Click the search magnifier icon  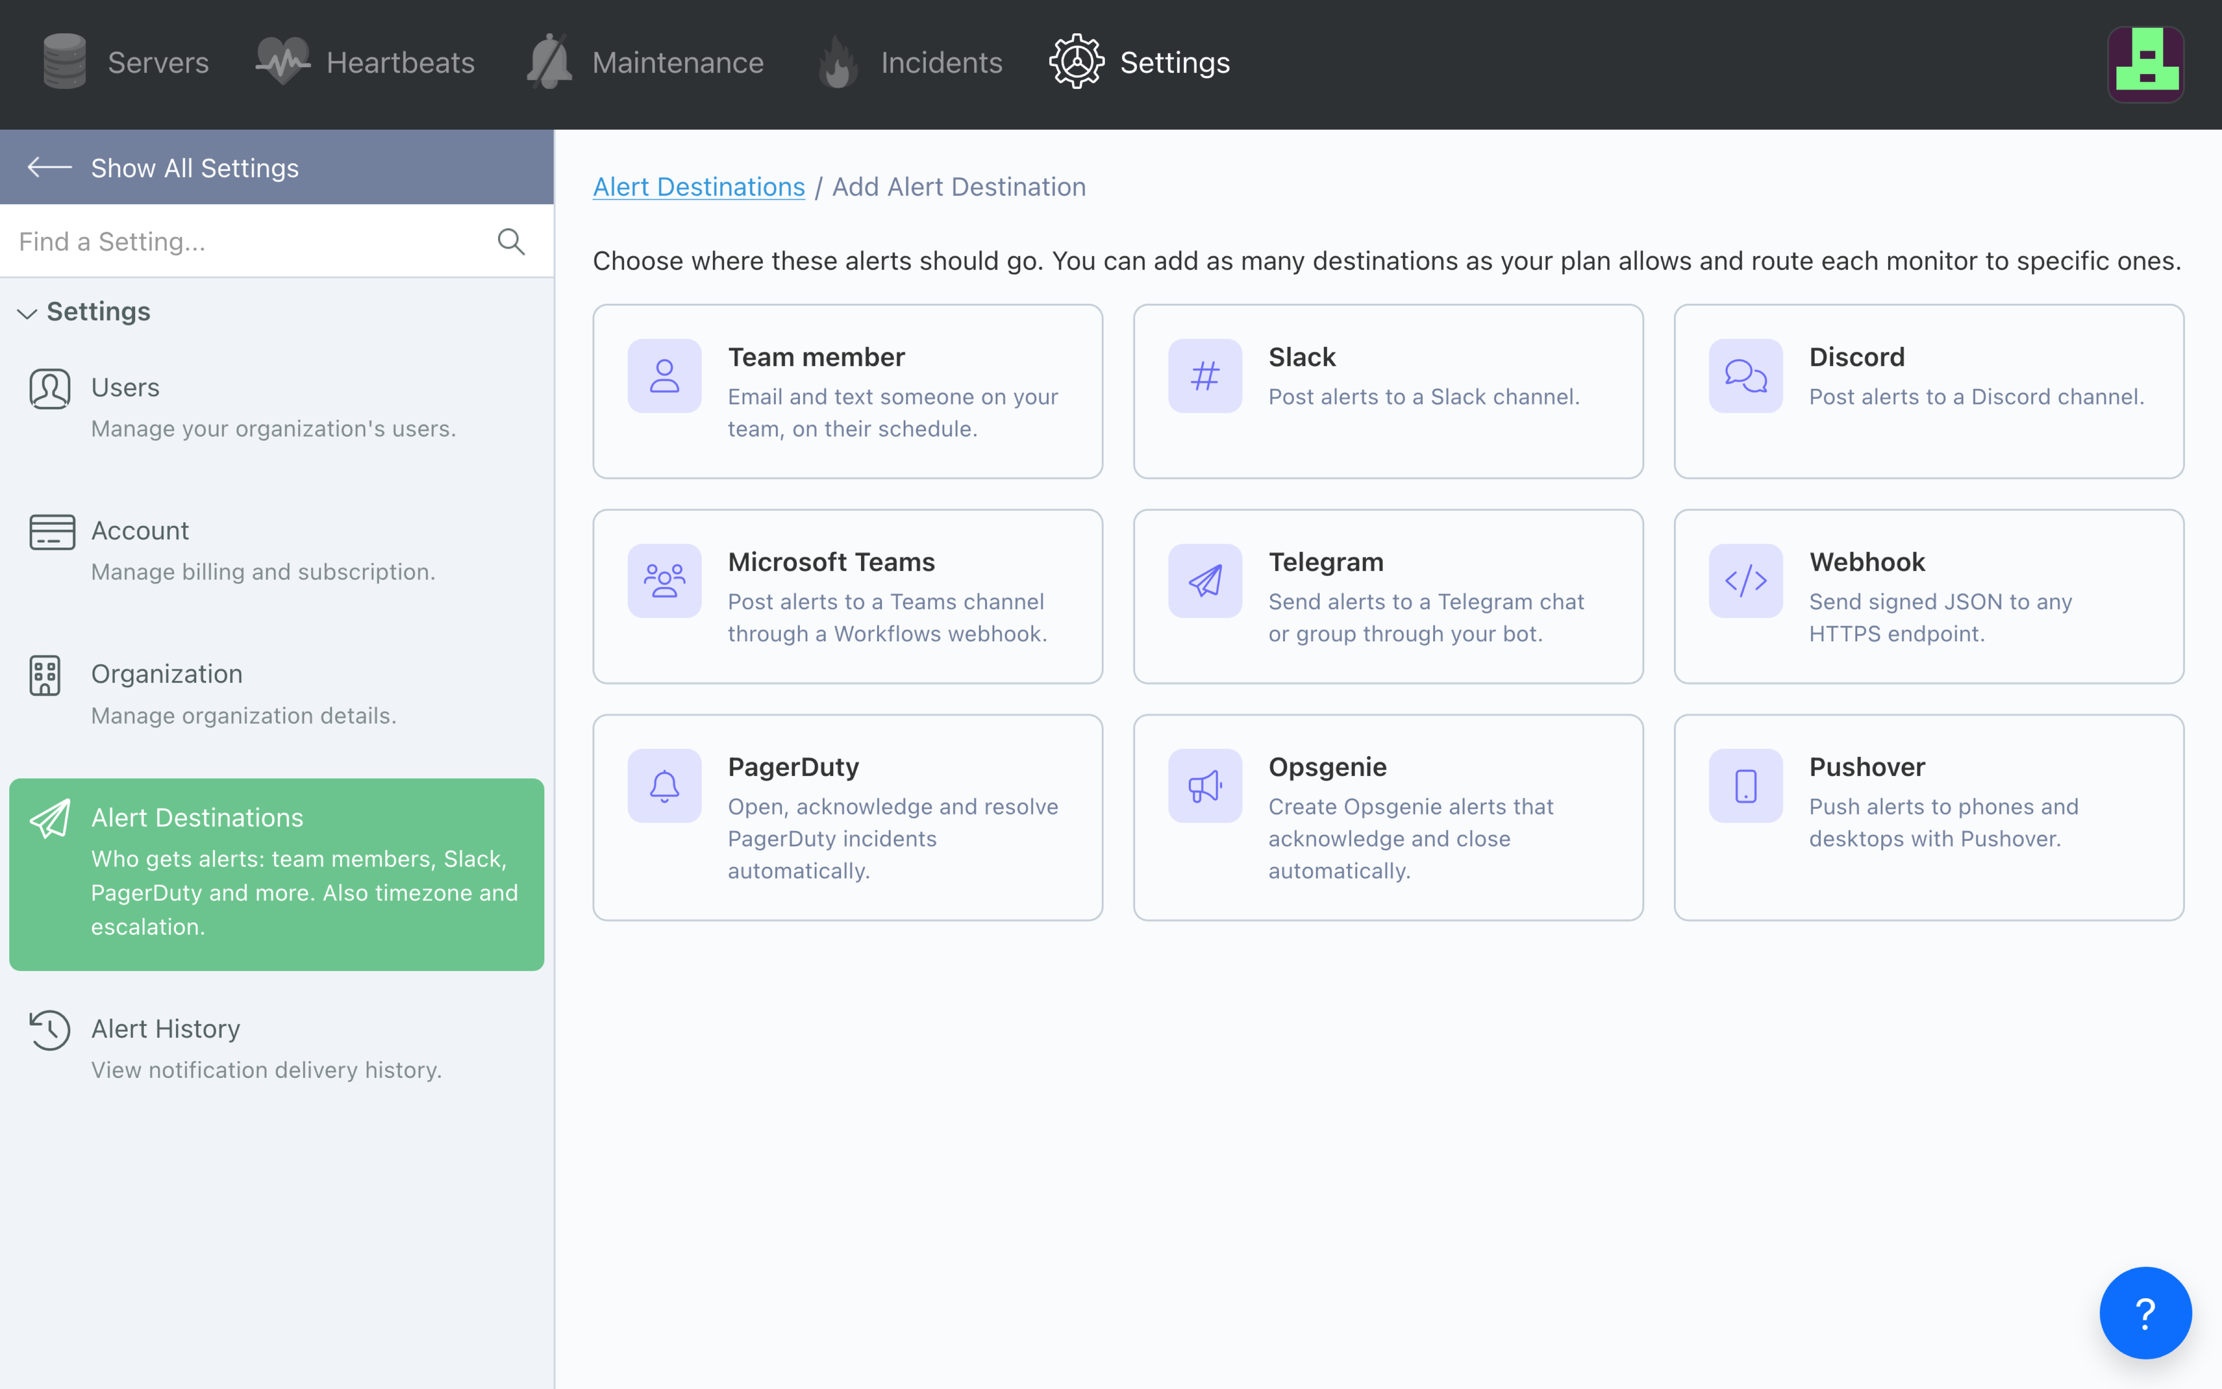pos(511,242)
